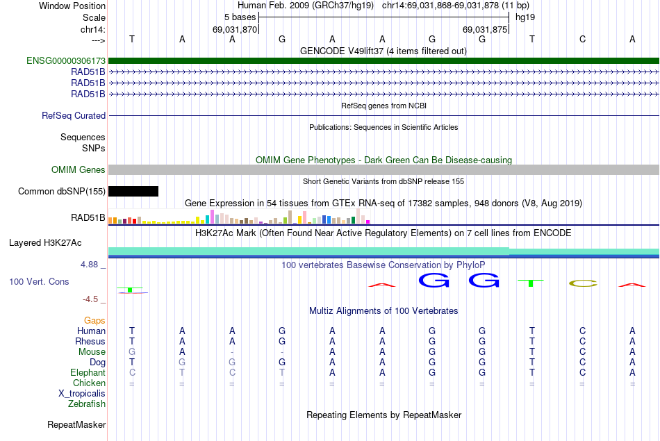
Task: Click the H3K27Ac Mark ENCODE track title
Action: (x=383, y=233)
